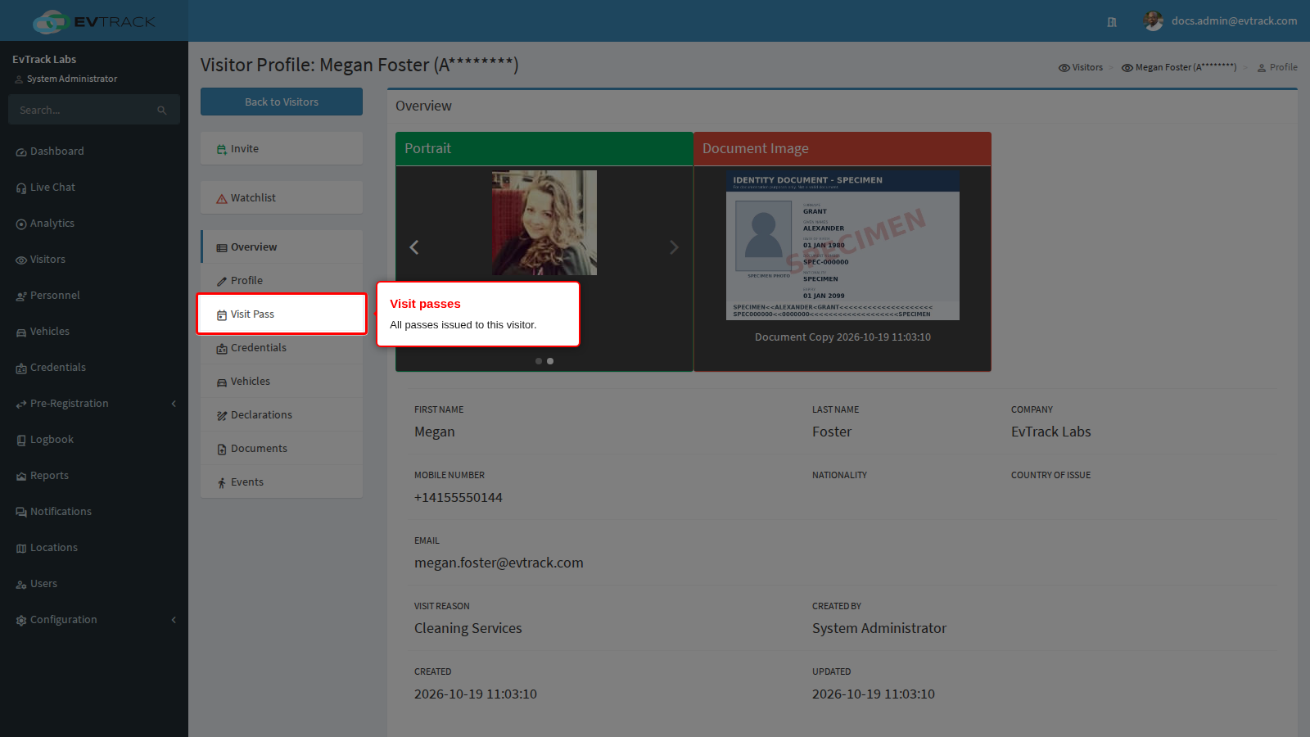The height and width of the screenshot is (737, 1310).
Task: Click the user avatar in header
Action: coord(1154,21)
